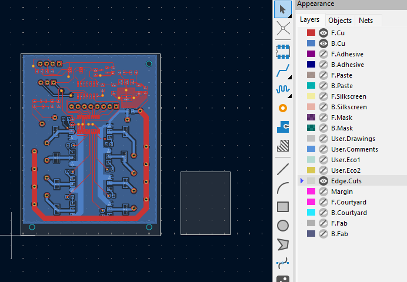The image size is (407, 282).
Task: Select the arrow selection tool
Action: point(283,9)
